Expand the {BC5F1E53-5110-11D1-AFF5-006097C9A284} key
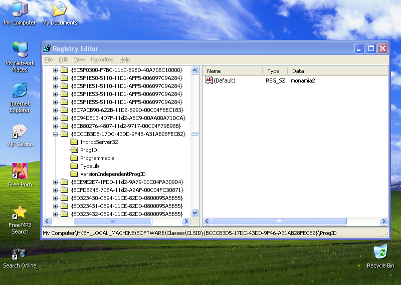 55,94
